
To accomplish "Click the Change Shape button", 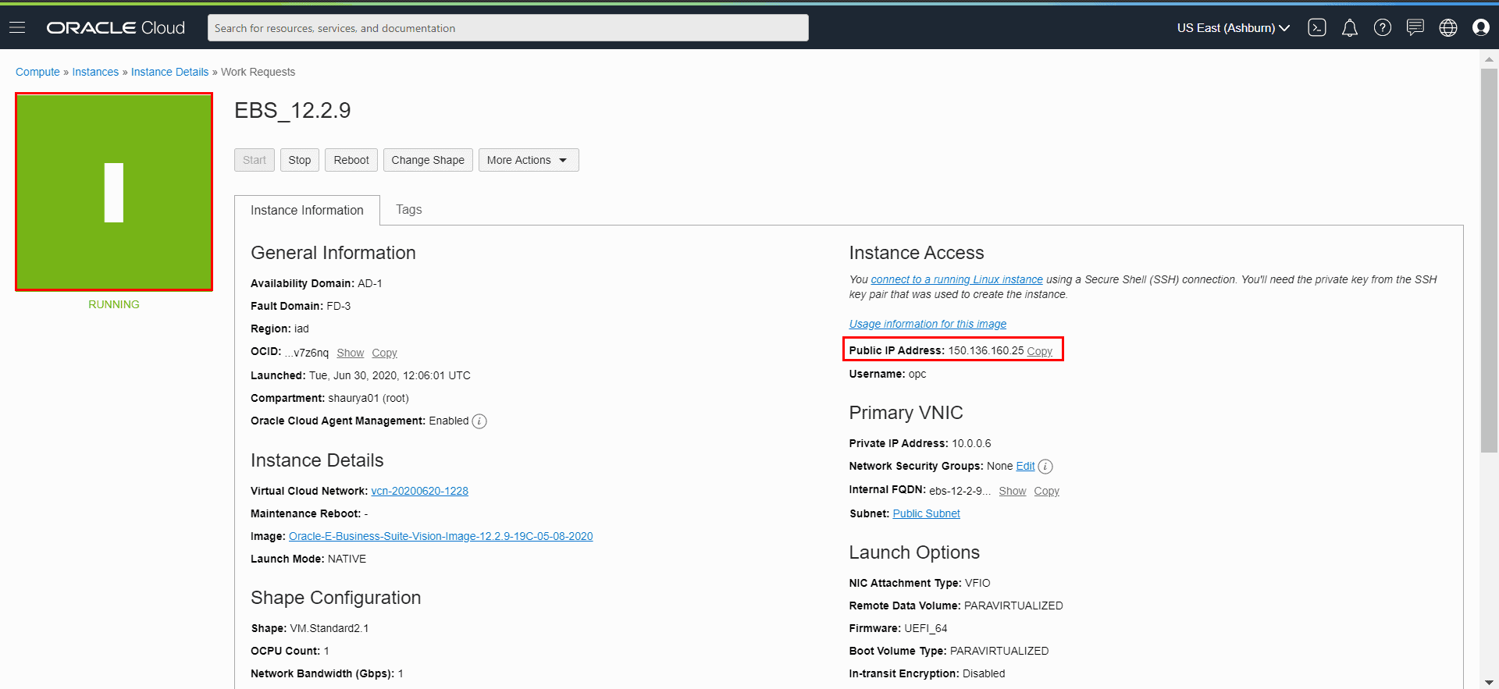I will [x=428, y=160].
